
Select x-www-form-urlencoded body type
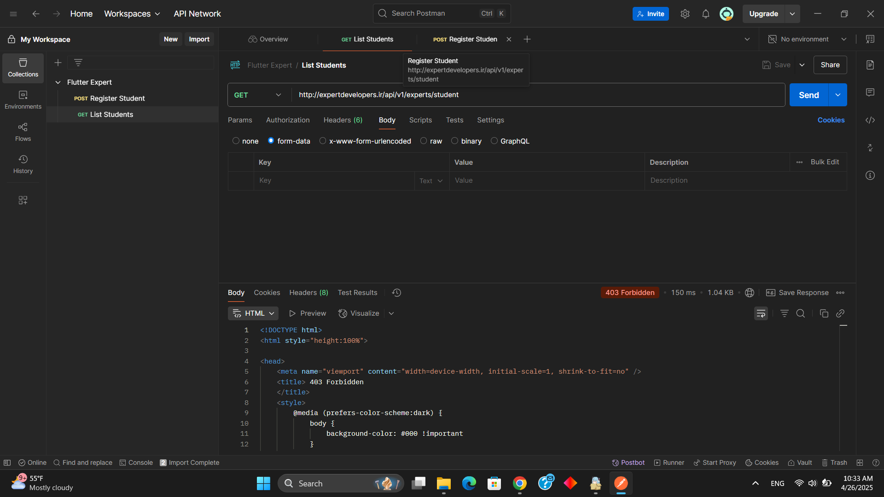tap(323, 141)
